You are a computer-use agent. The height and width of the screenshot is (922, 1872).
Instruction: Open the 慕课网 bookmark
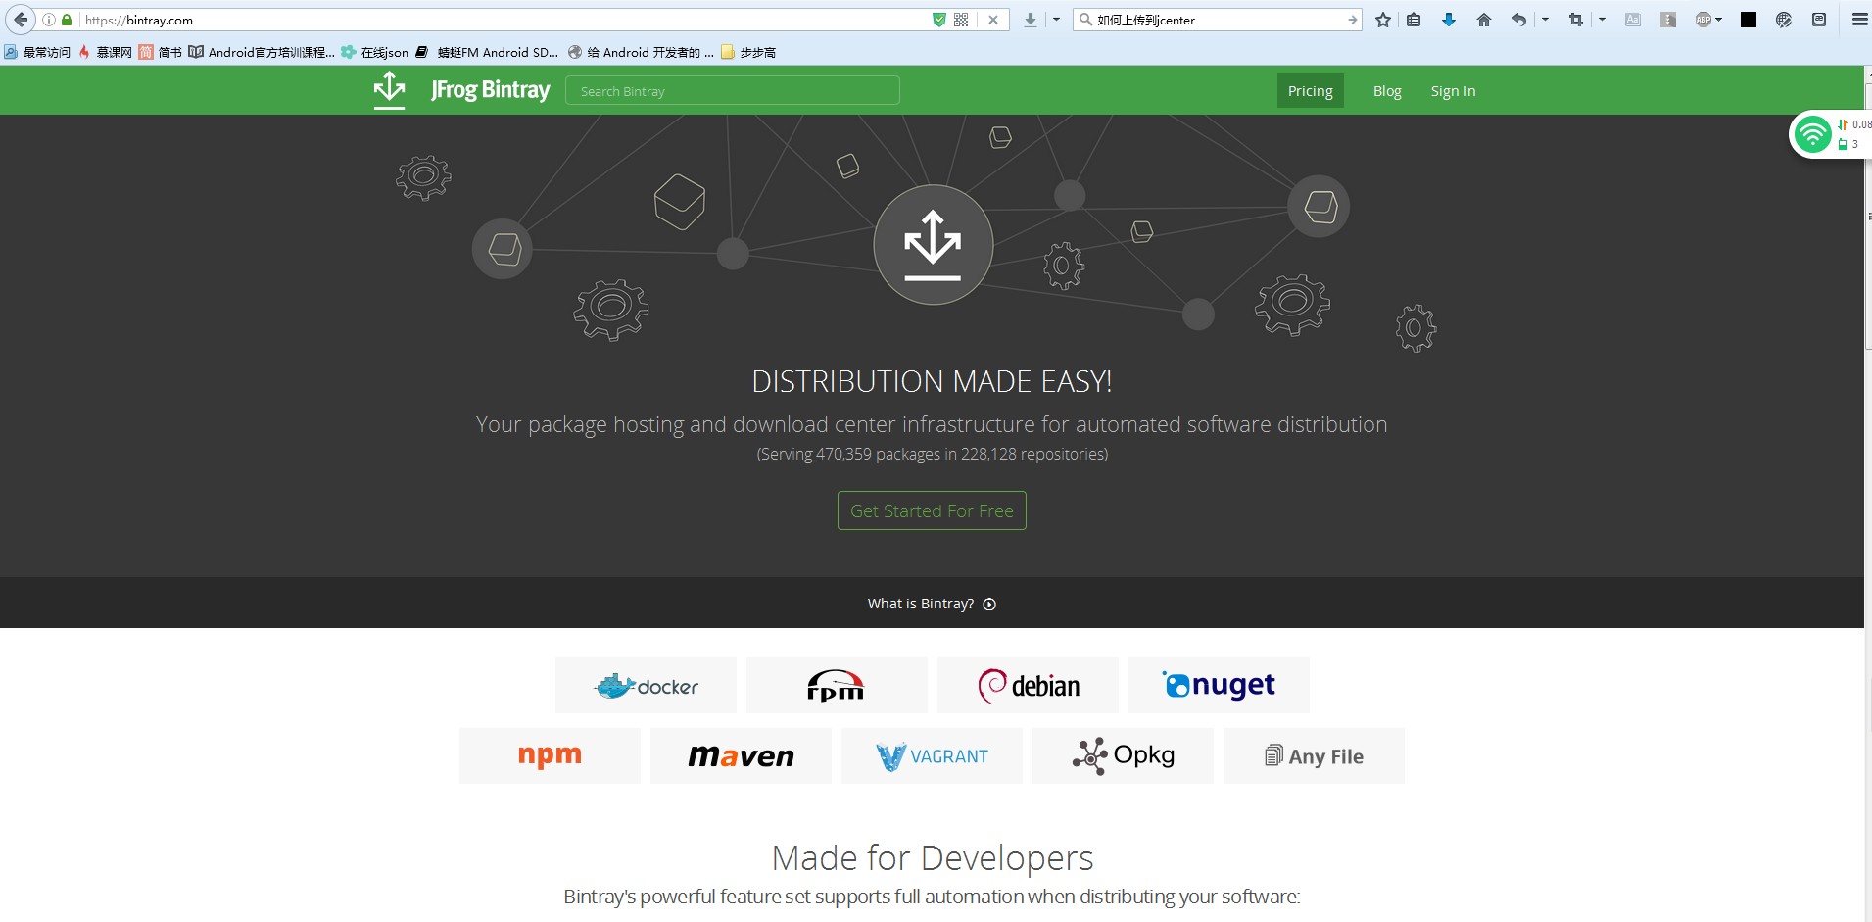tap(105, 52)
